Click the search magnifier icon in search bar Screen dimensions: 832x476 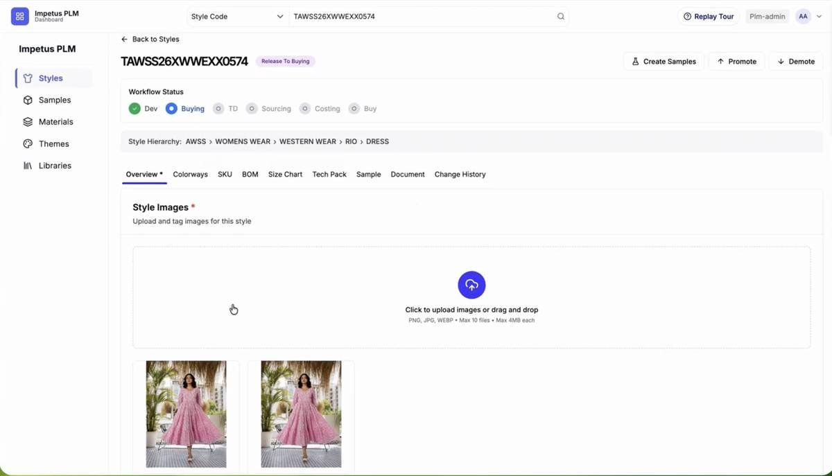pos(561,17)
